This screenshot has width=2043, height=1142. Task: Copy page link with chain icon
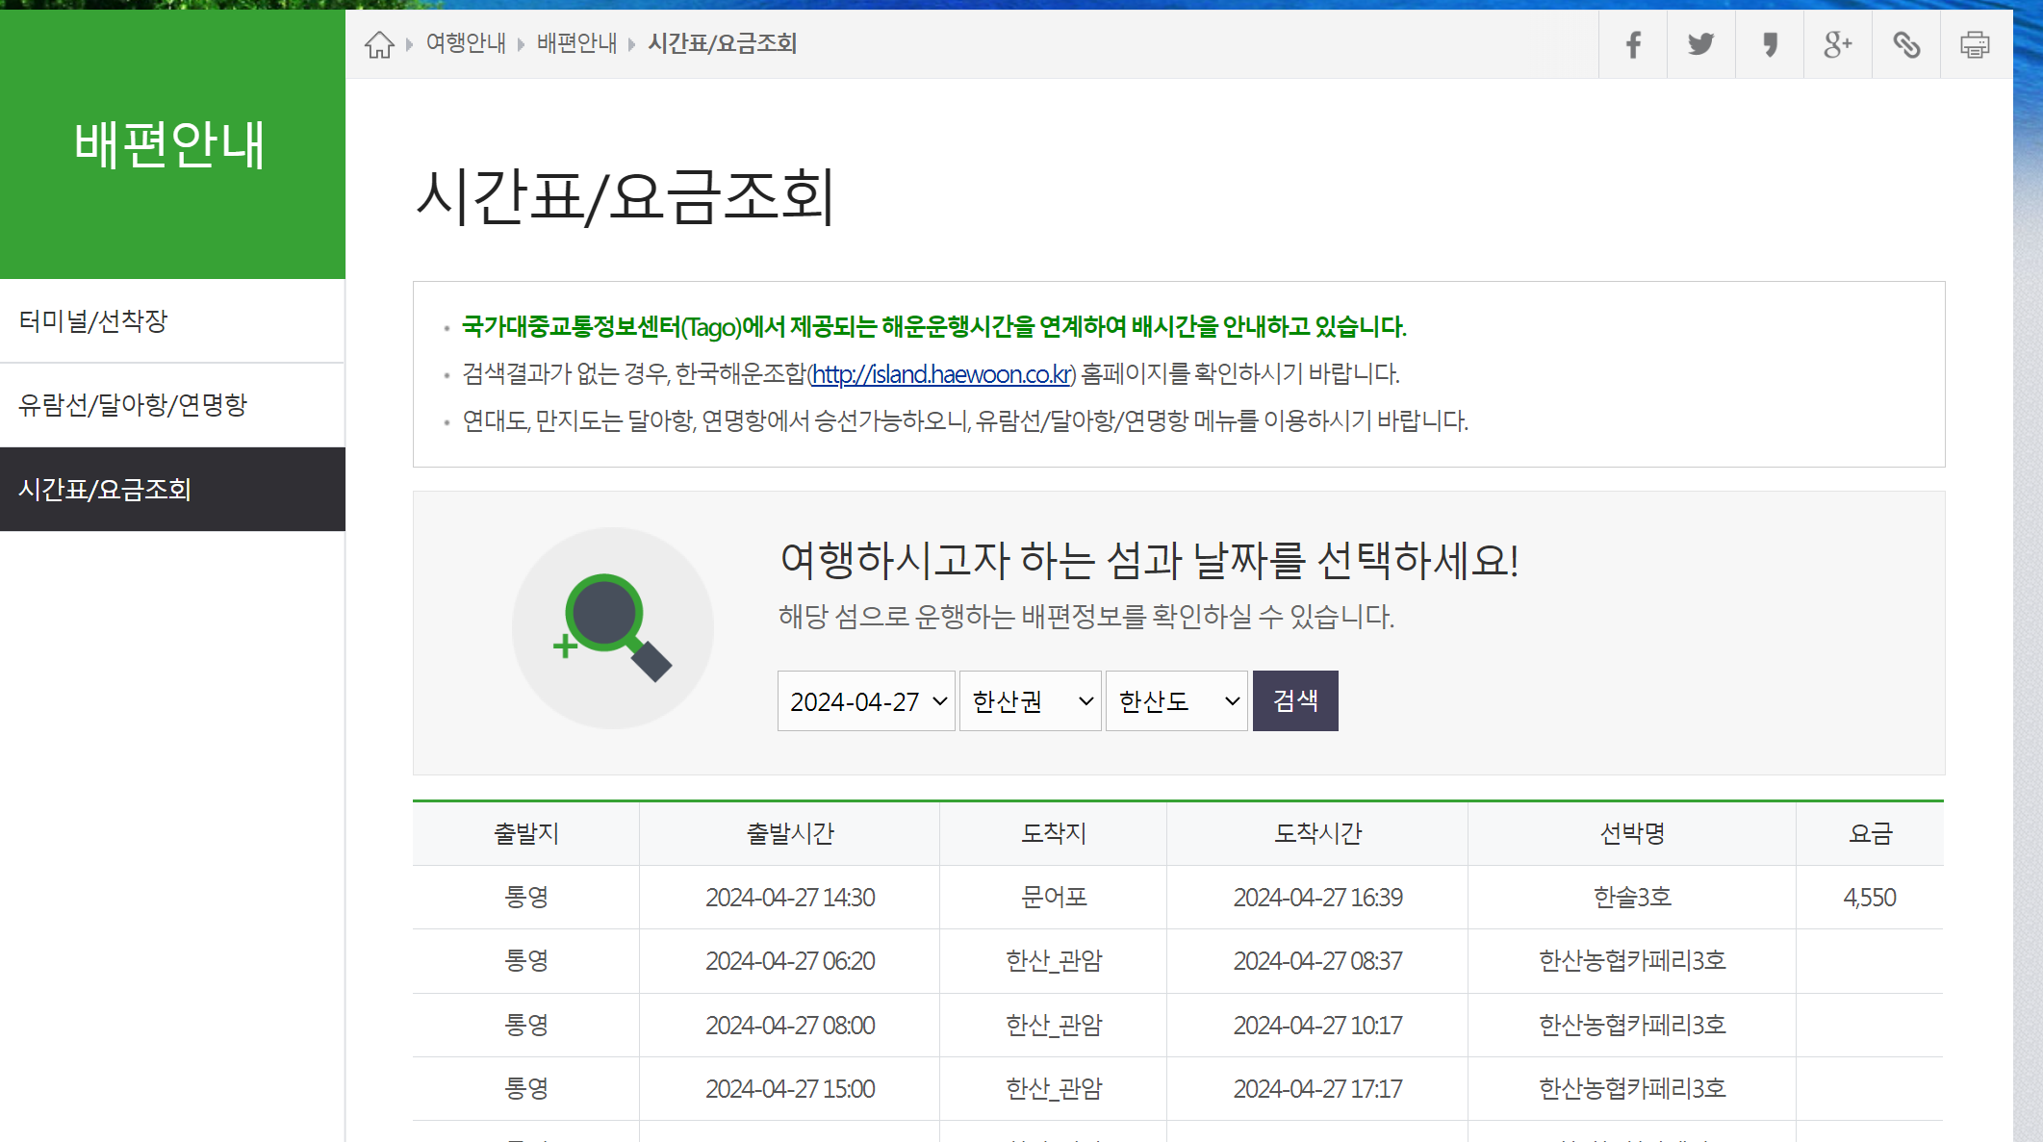click(x=1905, y=44)
